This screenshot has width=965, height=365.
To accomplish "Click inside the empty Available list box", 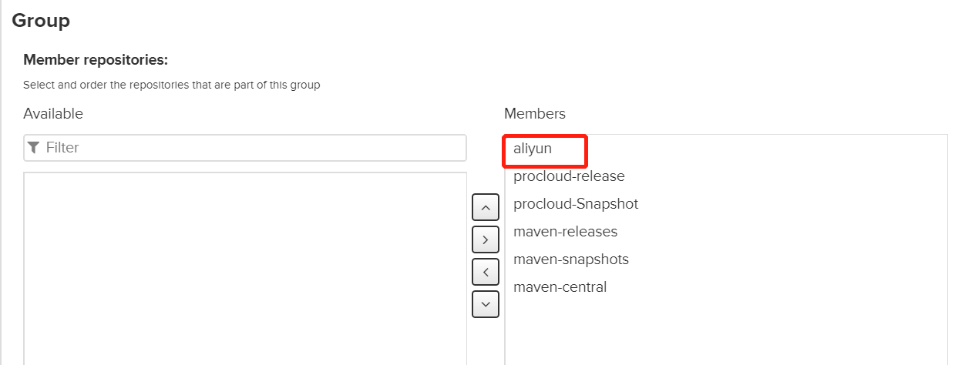I will (x=245, y=270).
